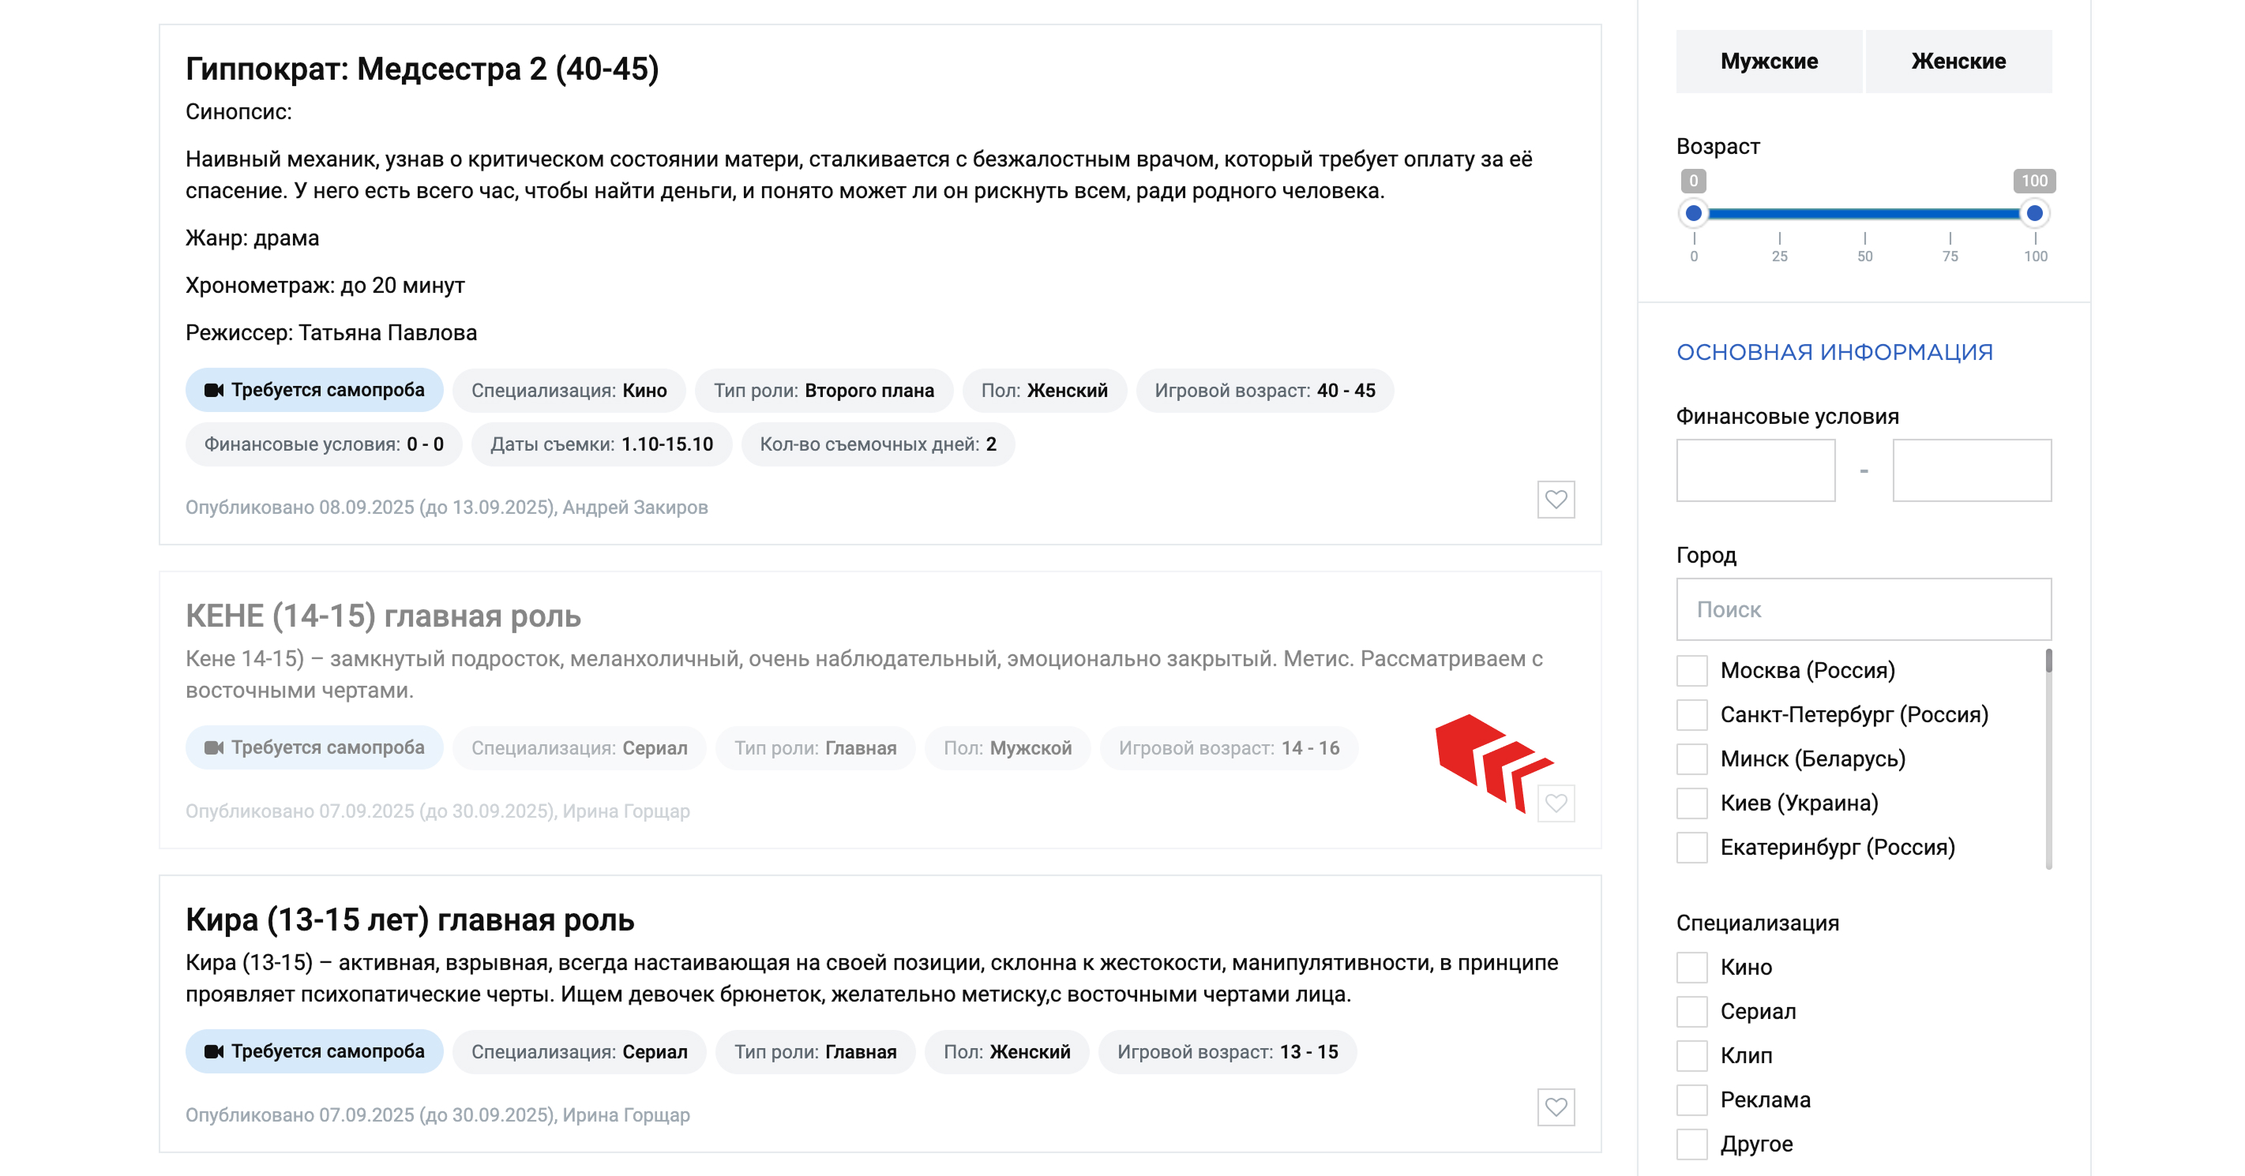The width and height of the screenshot is (2245, 1176).
Task: Switch to the Женские tab
Action: tap(1958, 62)
